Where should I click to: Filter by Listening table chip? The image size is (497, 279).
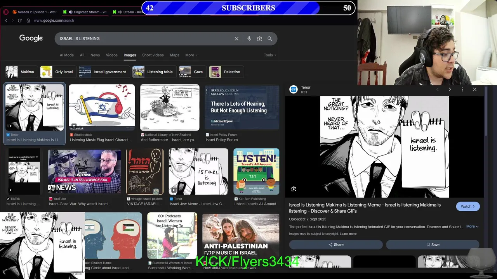(x=154, y=72)
